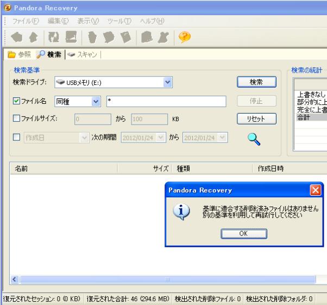Open the start date picker dropdown
327x305 pixels.
pos(161,138)
